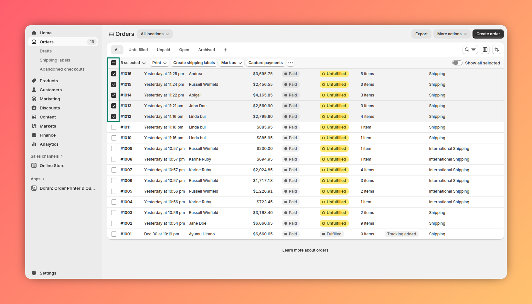Viewport: 532px width, 304px height.
Task: Uncheck order #1015 checkbox
Action: (x=114, y=84)
